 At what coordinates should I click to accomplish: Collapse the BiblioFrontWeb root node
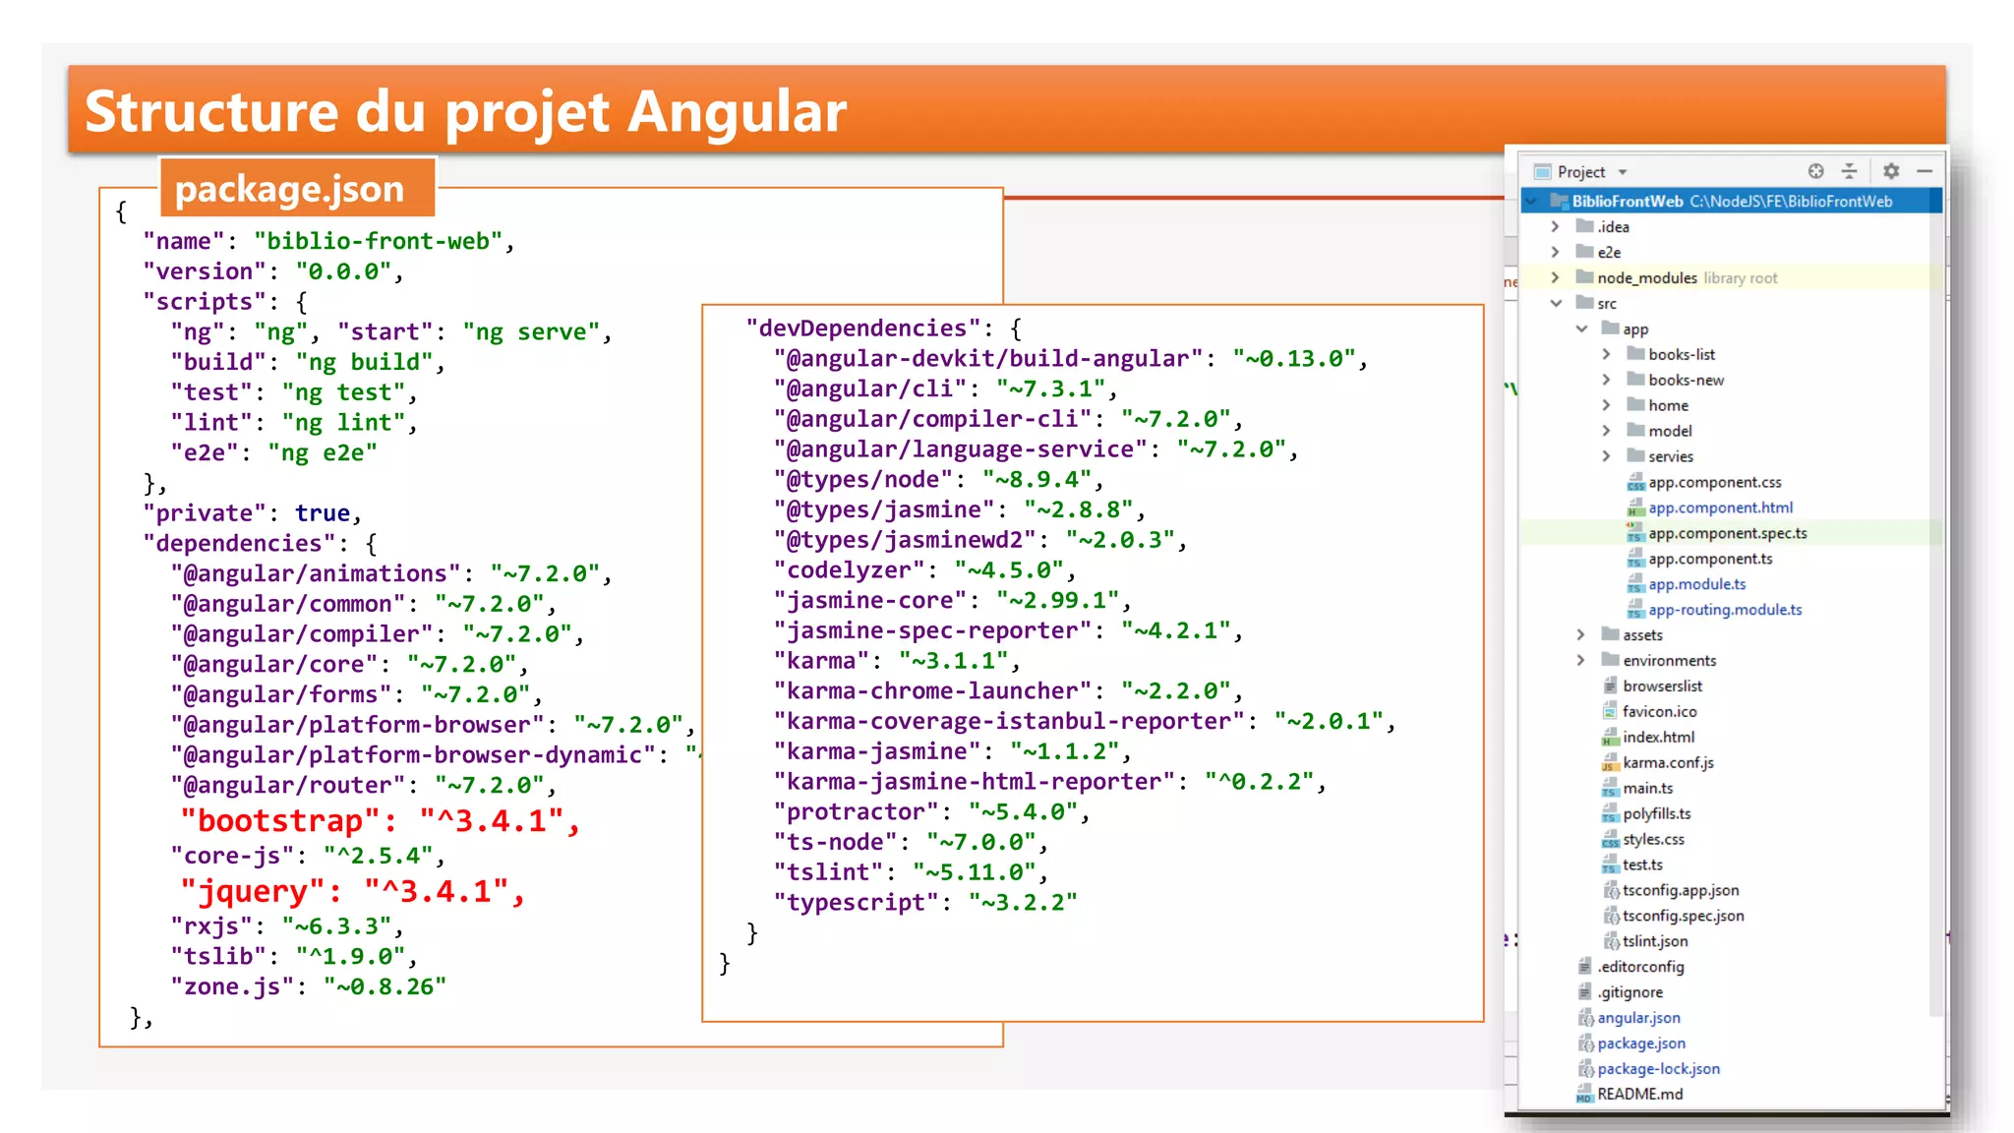[x=1530, y=202]
